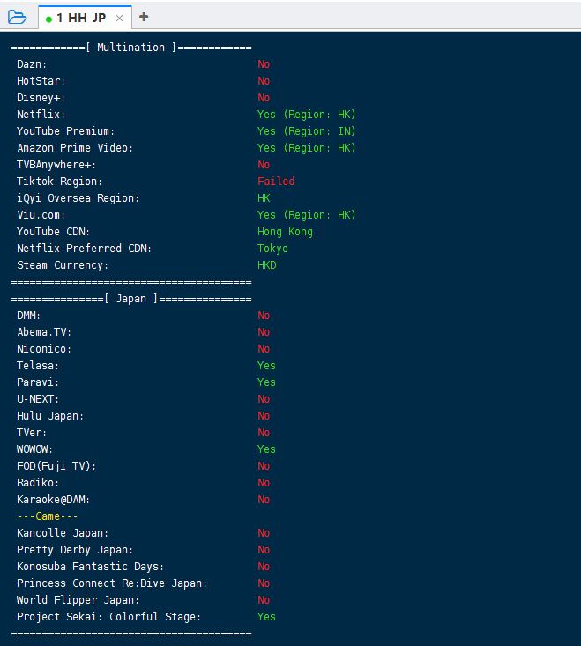
Task: Click the Project Sekai 'Yes' result
Action: click(266, 617)
